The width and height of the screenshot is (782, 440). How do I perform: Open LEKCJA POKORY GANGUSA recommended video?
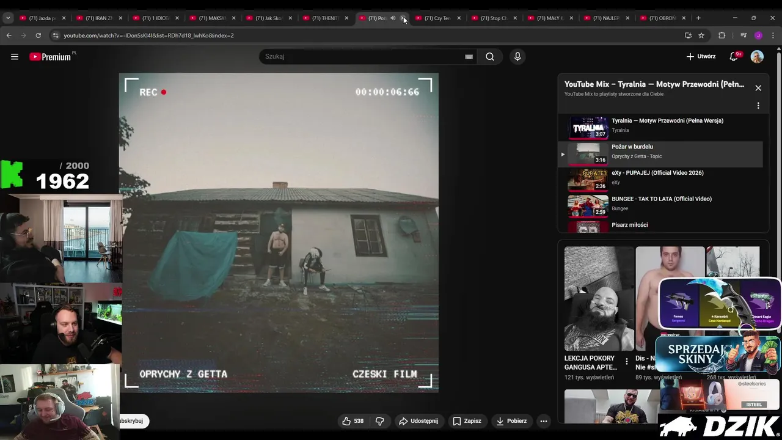(598, 298)
